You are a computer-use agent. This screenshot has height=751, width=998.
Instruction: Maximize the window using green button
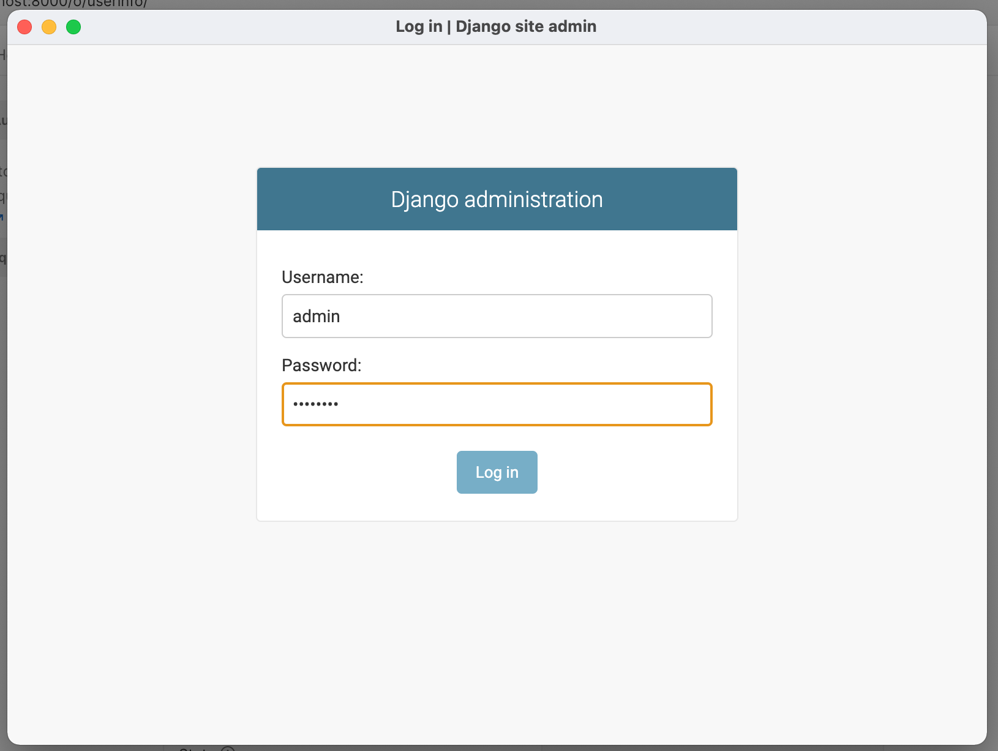73,27
